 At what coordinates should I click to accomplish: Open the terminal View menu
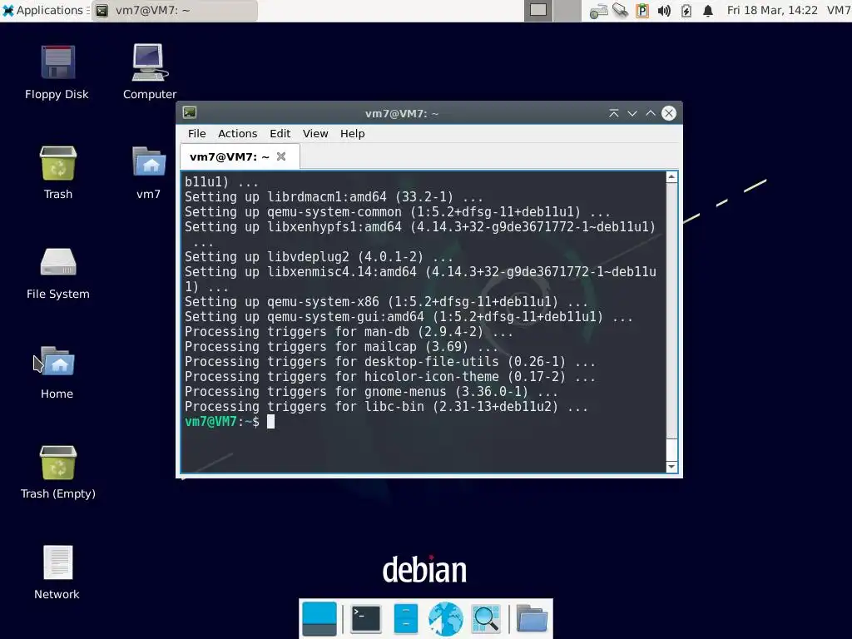(315, 134)
